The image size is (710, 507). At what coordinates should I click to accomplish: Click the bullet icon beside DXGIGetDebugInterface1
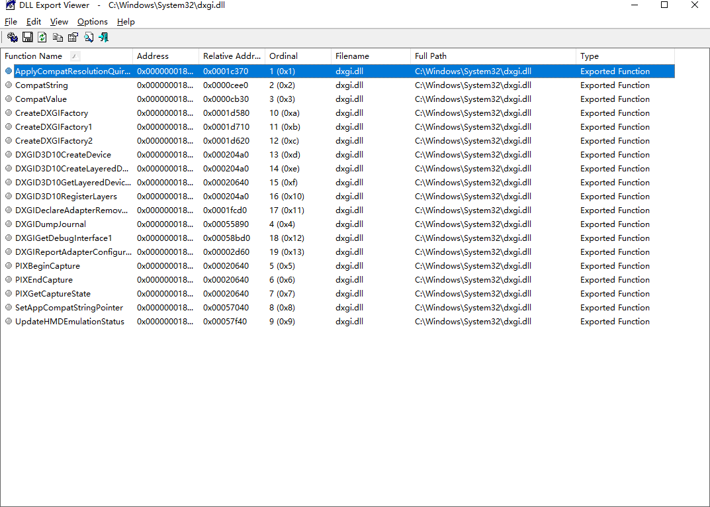(x=9, y=238)
